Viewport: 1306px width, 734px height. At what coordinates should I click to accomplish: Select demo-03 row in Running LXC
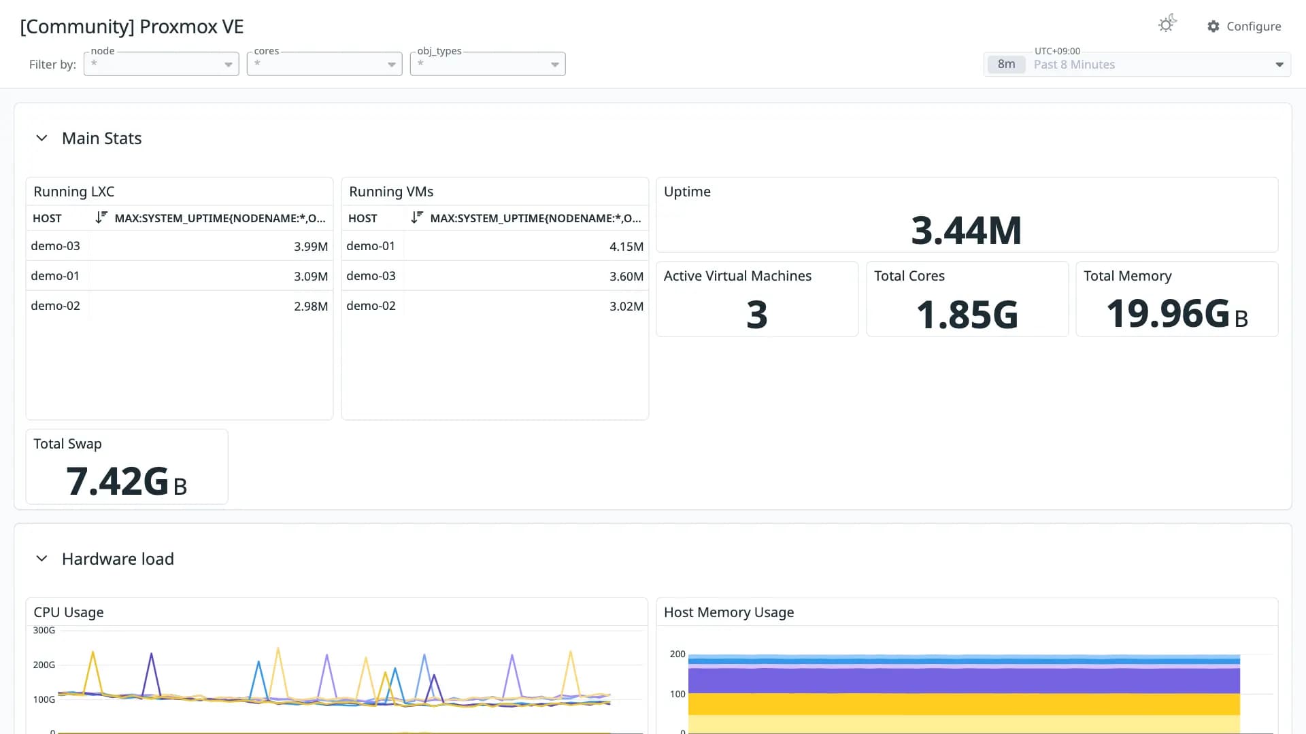[180, 246]
